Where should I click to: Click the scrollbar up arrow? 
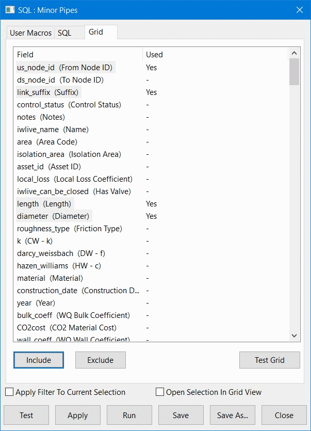point(294,53)
